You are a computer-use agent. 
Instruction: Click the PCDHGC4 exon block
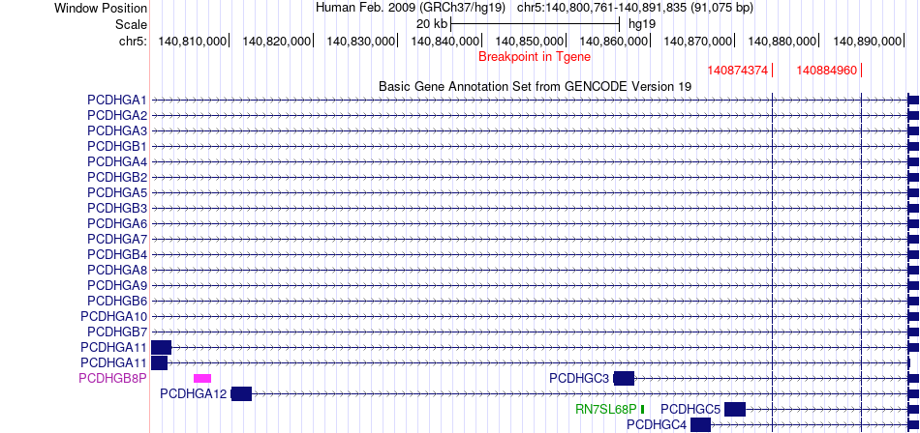(700, 424)
